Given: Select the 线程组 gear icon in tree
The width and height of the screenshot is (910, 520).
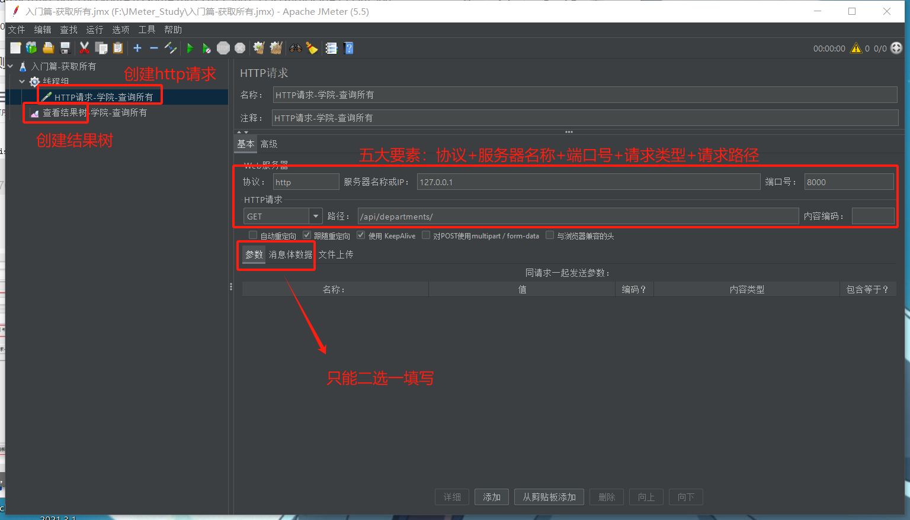Looking at the screenshot, I should click(x=34, y=82).
